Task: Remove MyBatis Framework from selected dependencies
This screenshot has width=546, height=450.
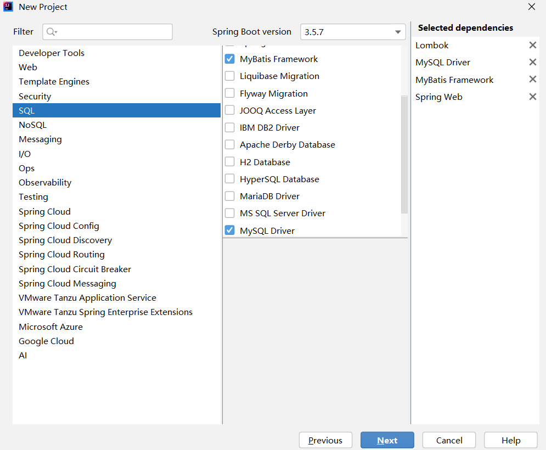Action: point(532,80)
